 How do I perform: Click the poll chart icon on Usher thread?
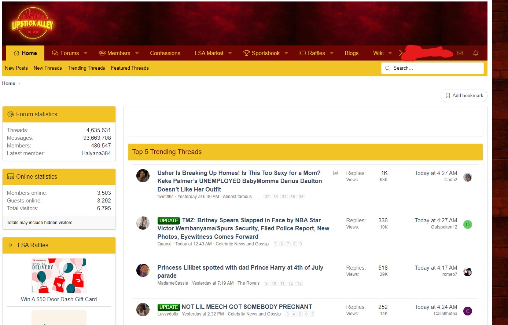tap(335, 173)
